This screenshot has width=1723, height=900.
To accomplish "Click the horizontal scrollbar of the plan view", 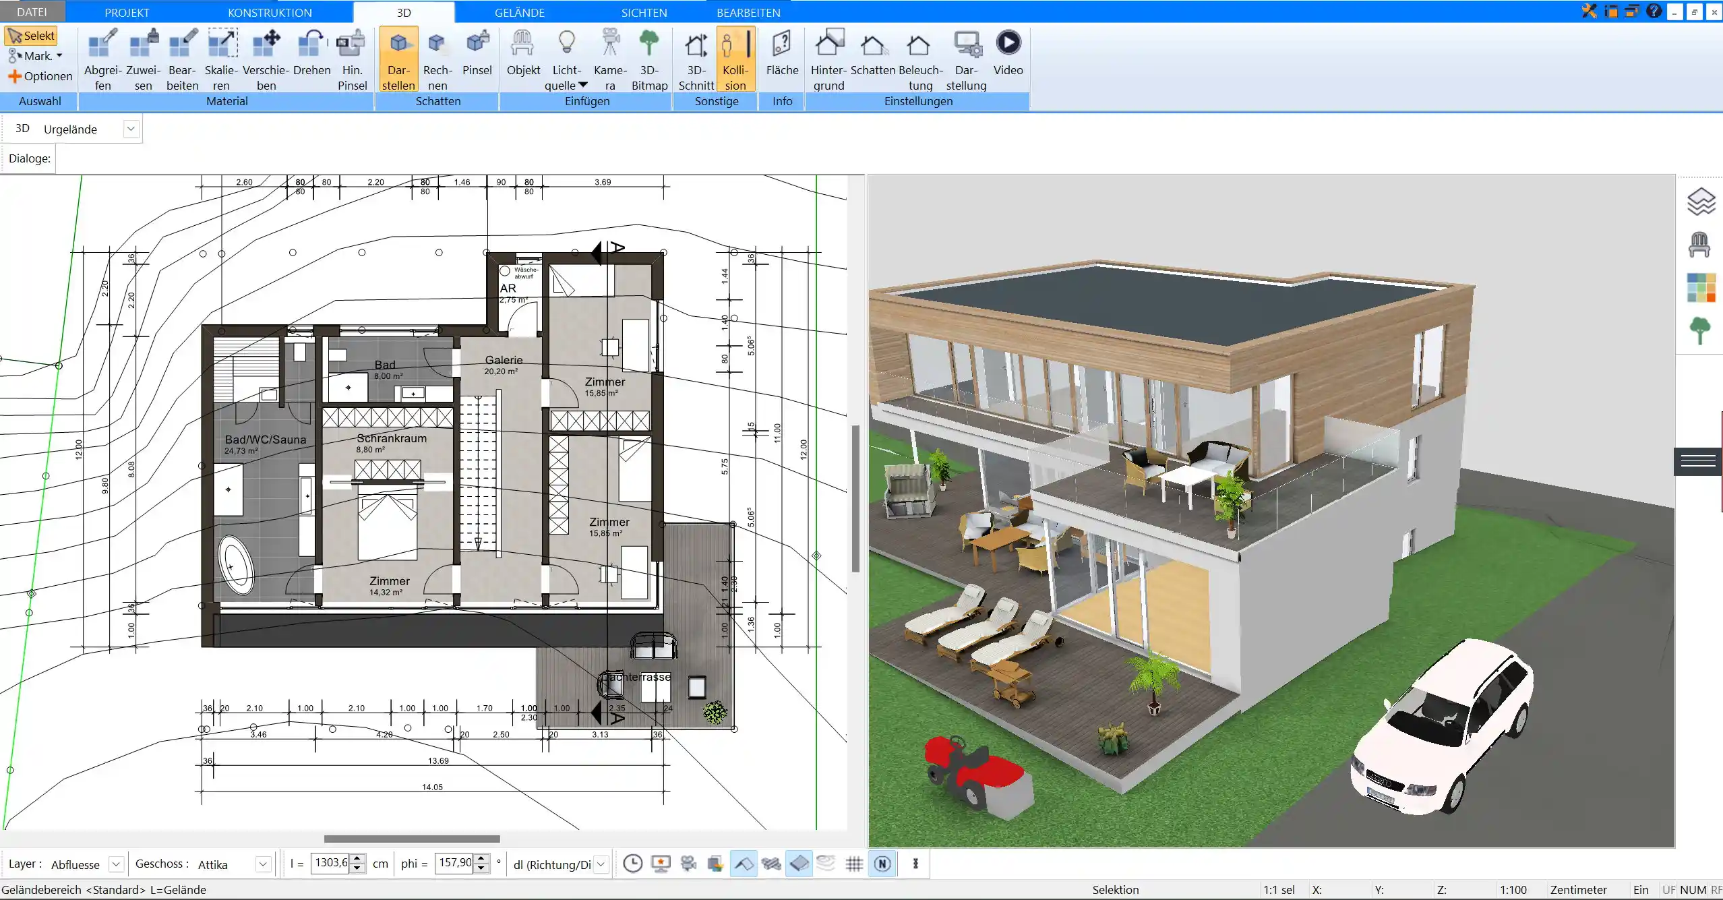I will (412, 839).
